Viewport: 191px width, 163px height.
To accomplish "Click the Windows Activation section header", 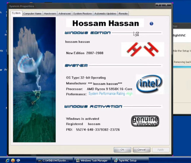I will click(x=93, y=107).
